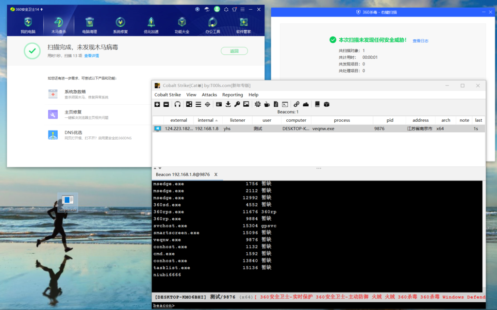The height and width of the screenshot is (310, 497).
Task: Open credentials view card icon
Action: (219, 104)
